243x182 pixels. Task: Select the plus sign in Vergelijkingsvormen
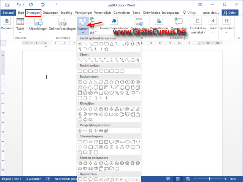click(80, 131)
